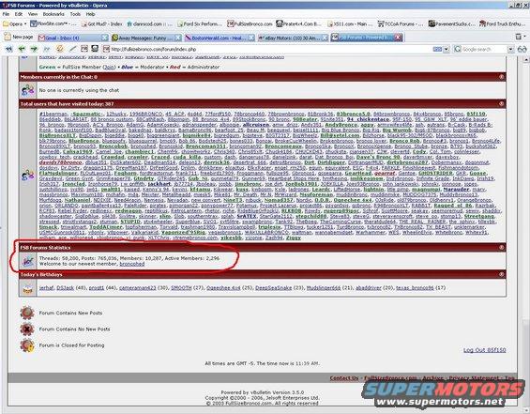Open the Got Mud? - Index bookmark
Screen dimensions: 530x414
[x=101, y=24]
